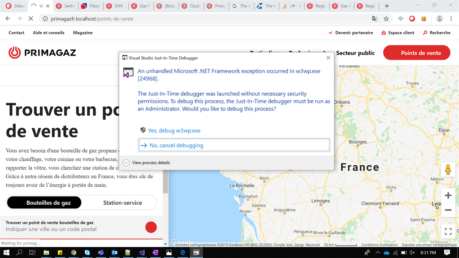Image resolution: width=459 pixels, height=258 pixels.
Task: Open Windows taskbar search
Action: point(19,253)
